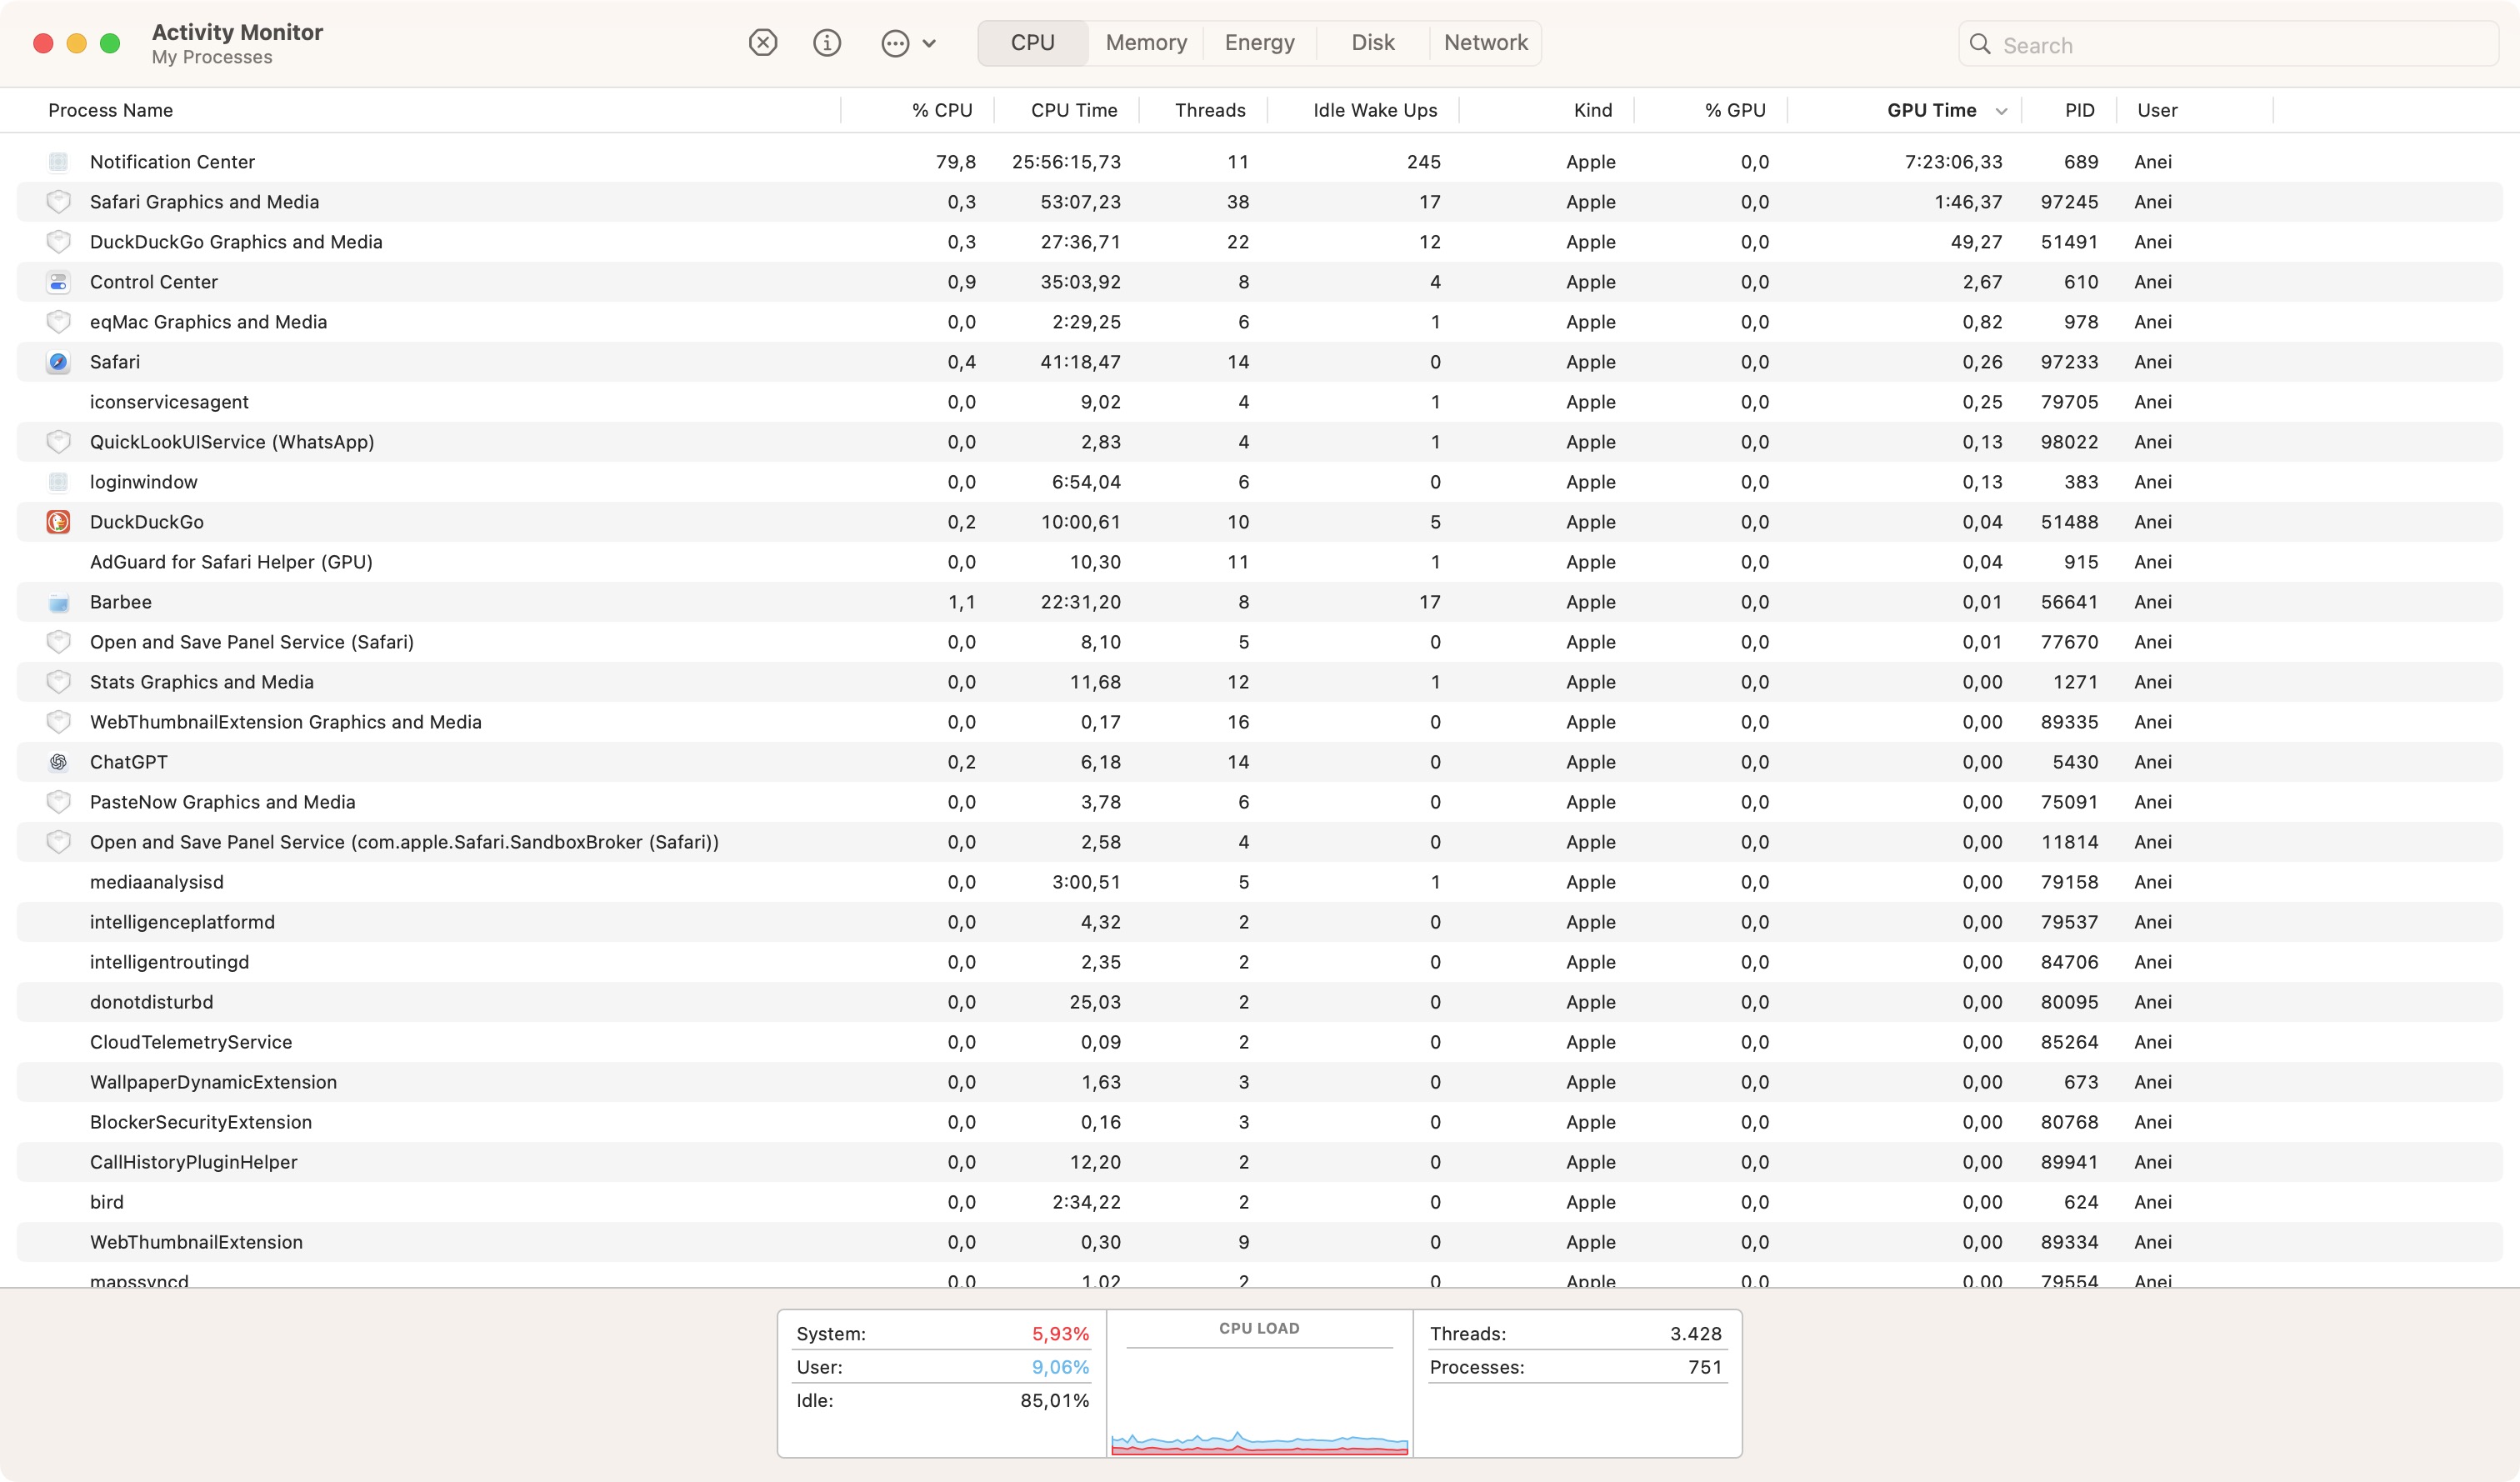Switch to the Memory tab
This screenshot has width=2520, height=1482.
[x=1146, y=43]
